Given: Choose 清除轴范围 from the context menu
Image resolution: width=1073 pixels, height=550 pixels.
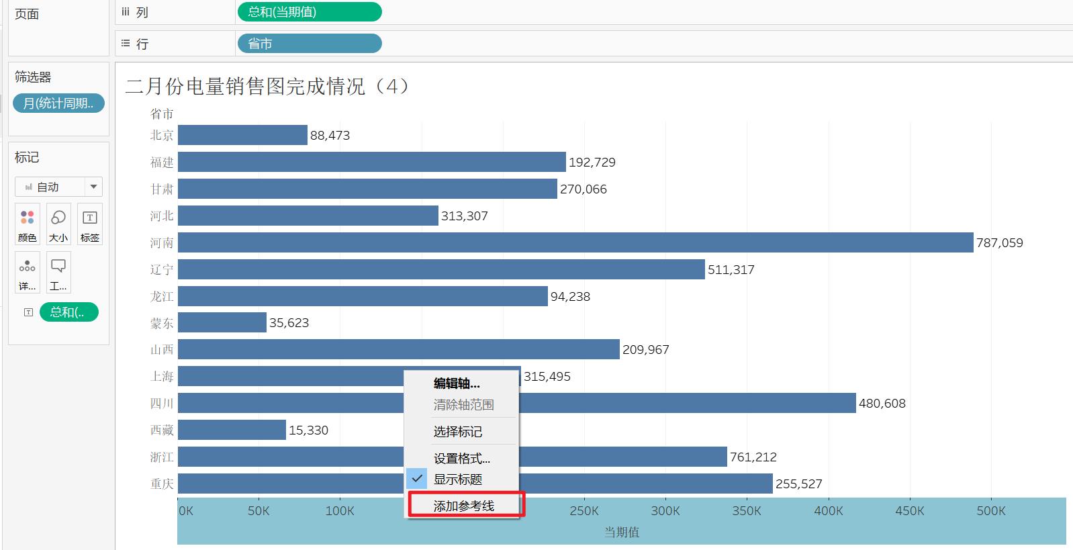Looking at the screenshot, I should coord(463,405).
